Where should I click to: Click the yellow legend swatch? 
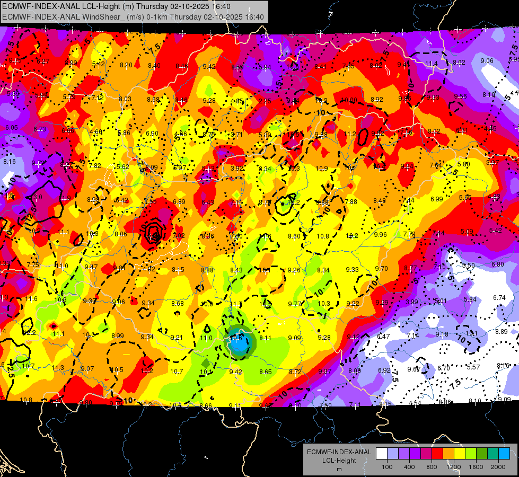[x=460, y=454]
